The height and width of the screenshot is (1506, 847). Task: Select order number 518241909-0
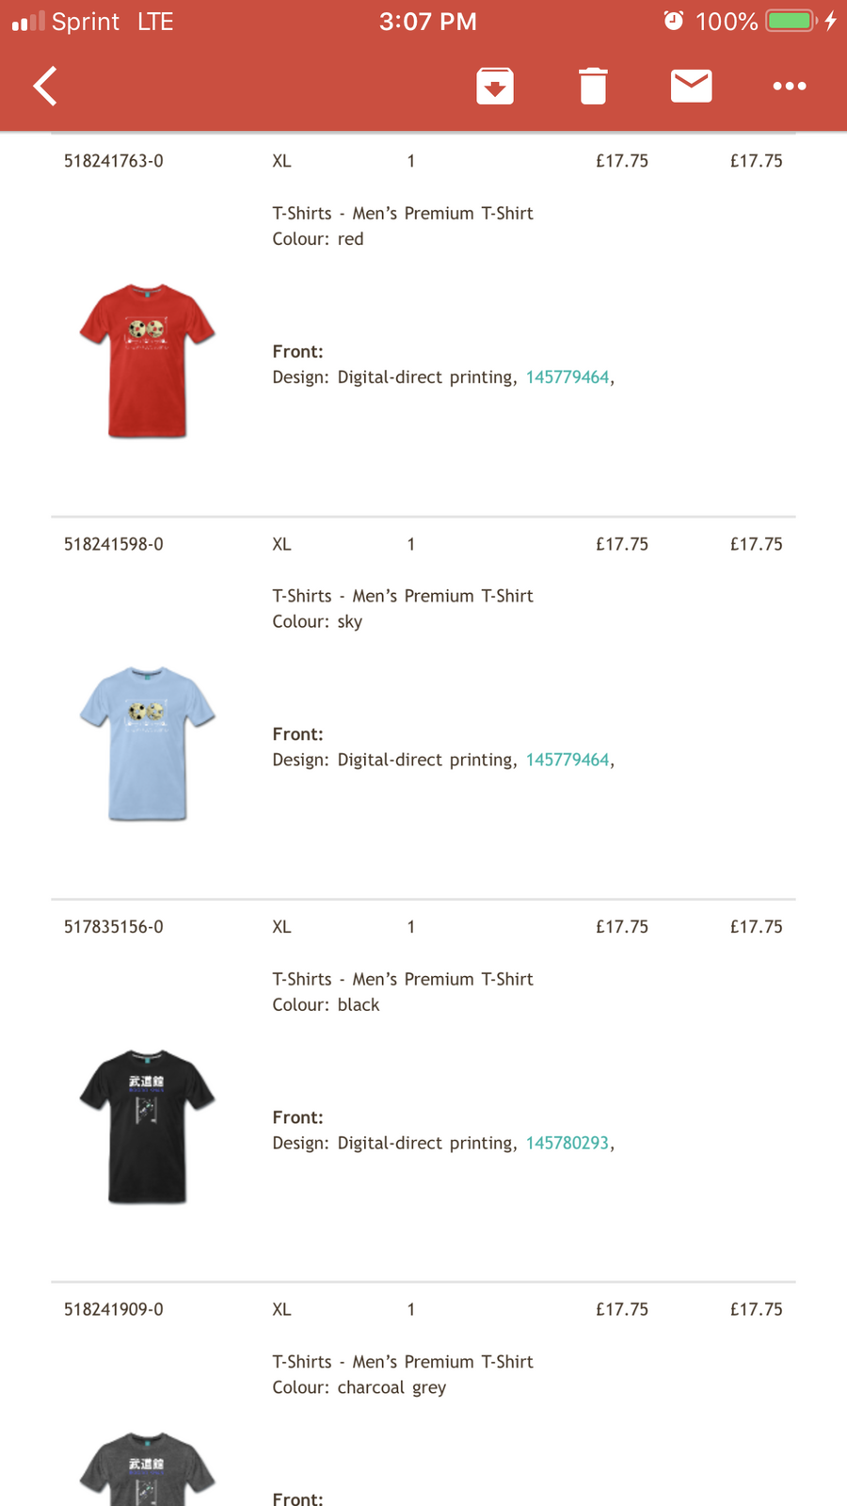pyautogui.click(x=114, y=1309)
